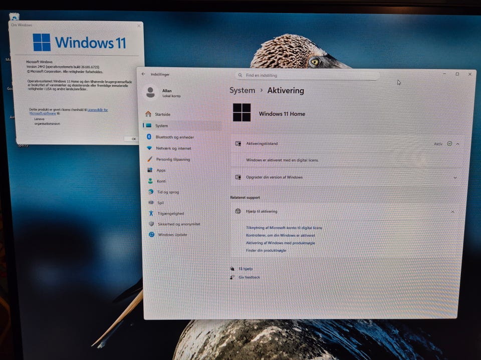
Task: Open the Tid og sprog globe icon
Action: point(151,192)
